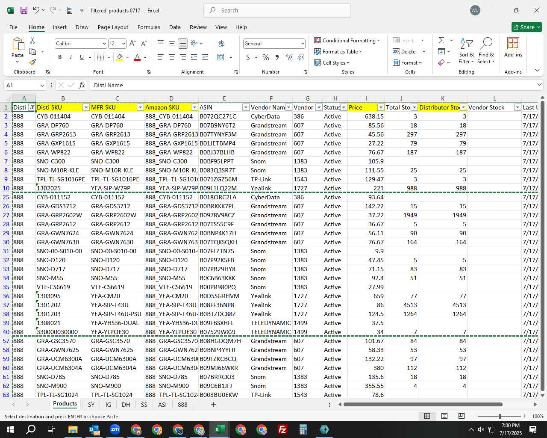The width and height of the screenshot is (547, 438).
Task: Center-align the cell text horizontally
Action: pyautogui.click(x=171, y=57)
